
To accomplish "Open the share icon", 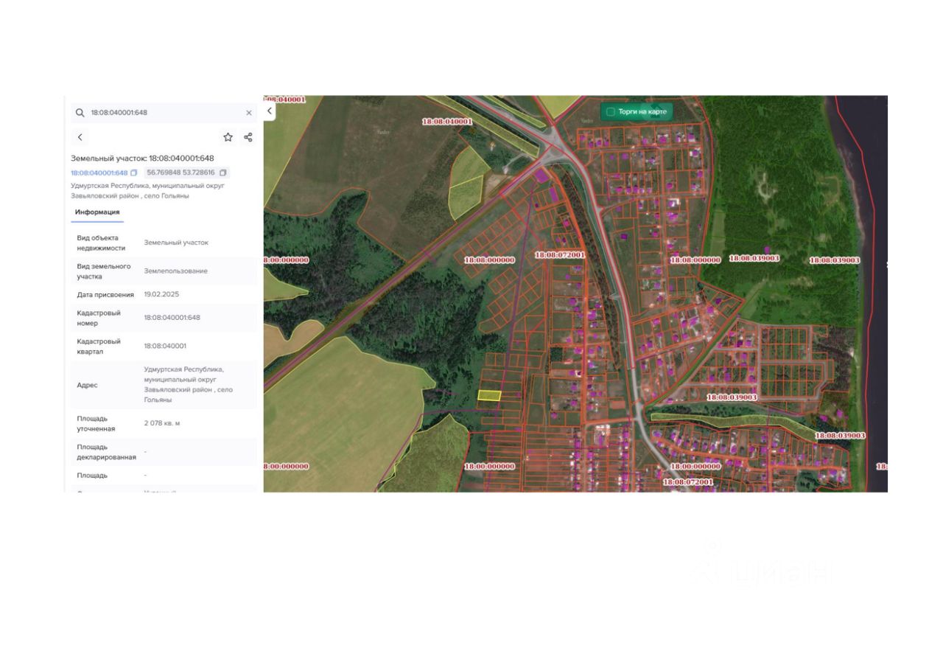I will 248,137.
